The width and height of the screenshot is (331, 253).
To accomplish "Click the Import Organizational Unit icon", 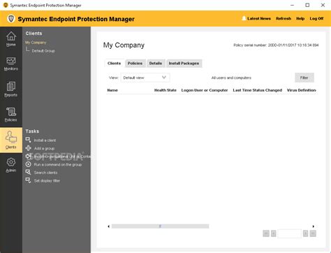I will (28, 157).
